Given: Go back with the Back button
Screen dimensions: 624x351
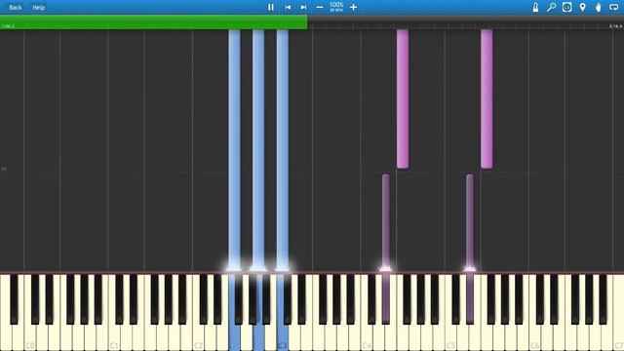Looking at the screenshot, I should (x=16, y=8).
